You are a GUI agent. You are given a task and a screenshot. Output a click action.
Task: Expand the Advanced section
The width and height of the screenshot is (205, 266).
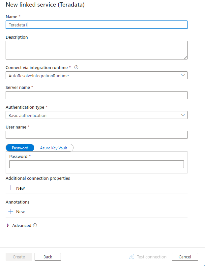tap(8, 225)
